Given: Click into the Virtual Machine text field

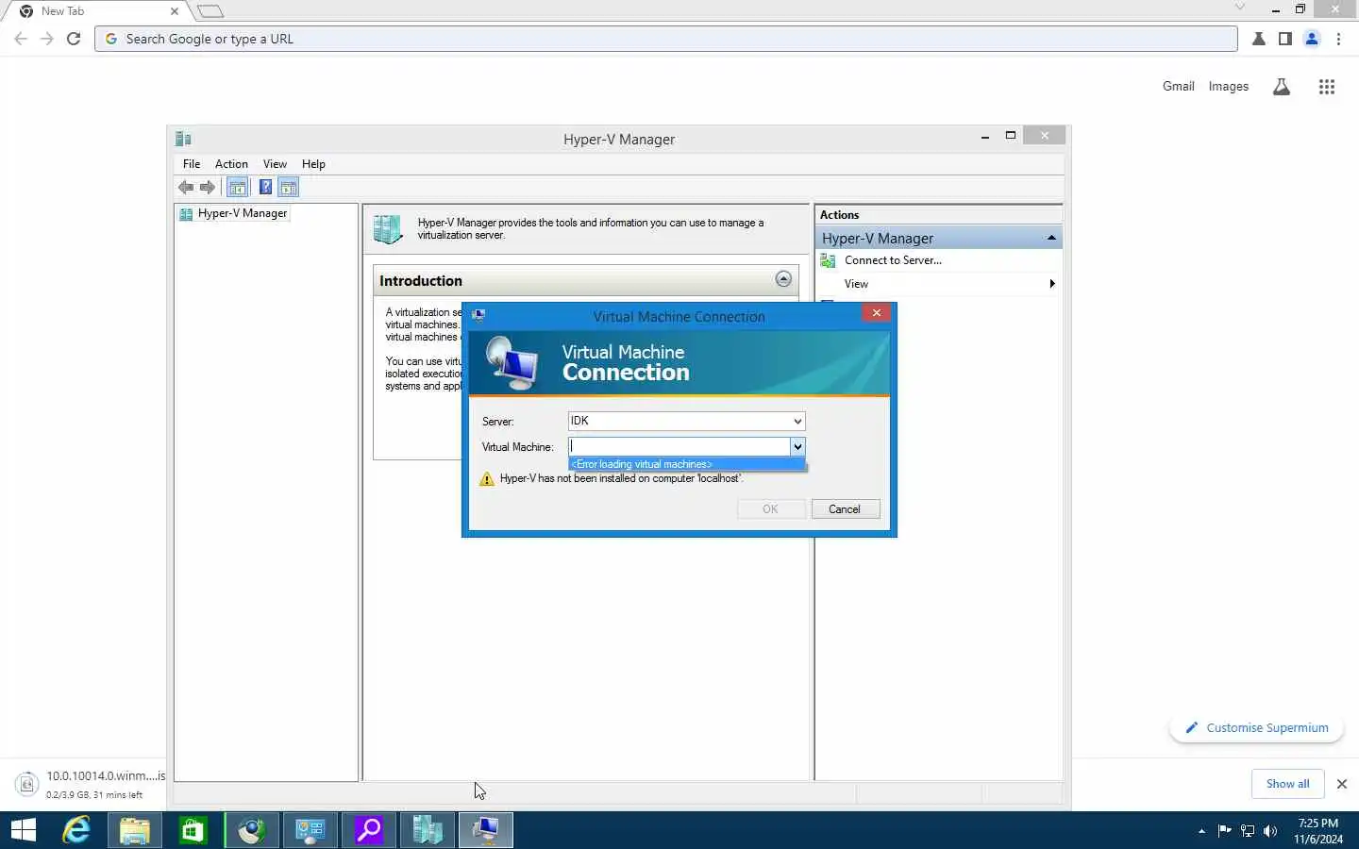Looking at the screenshot, I should pyautogui.click(x=679, y=447).
